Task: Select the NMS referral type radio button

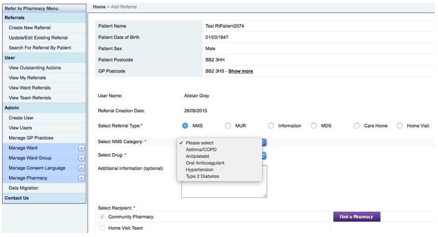Action: (185, 126)
